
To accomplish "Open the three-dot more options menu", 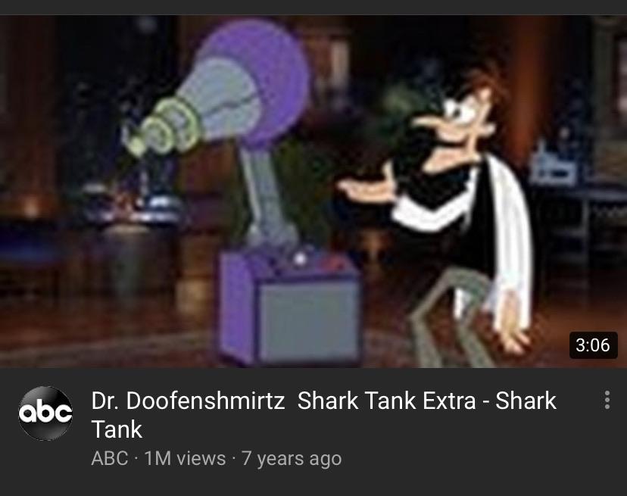I will (x=607, y=401).
